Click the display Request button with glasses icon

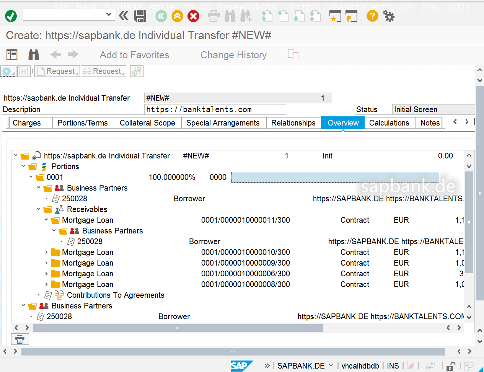click(x=103, y=71)
